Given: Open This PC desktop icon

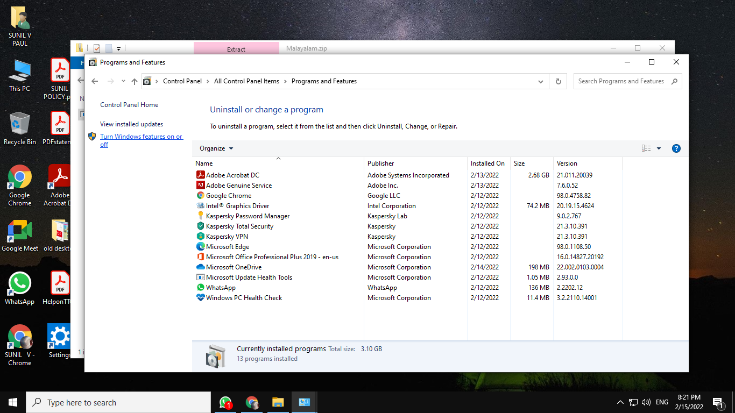Looking at the screenshot, I should point(20,75).
